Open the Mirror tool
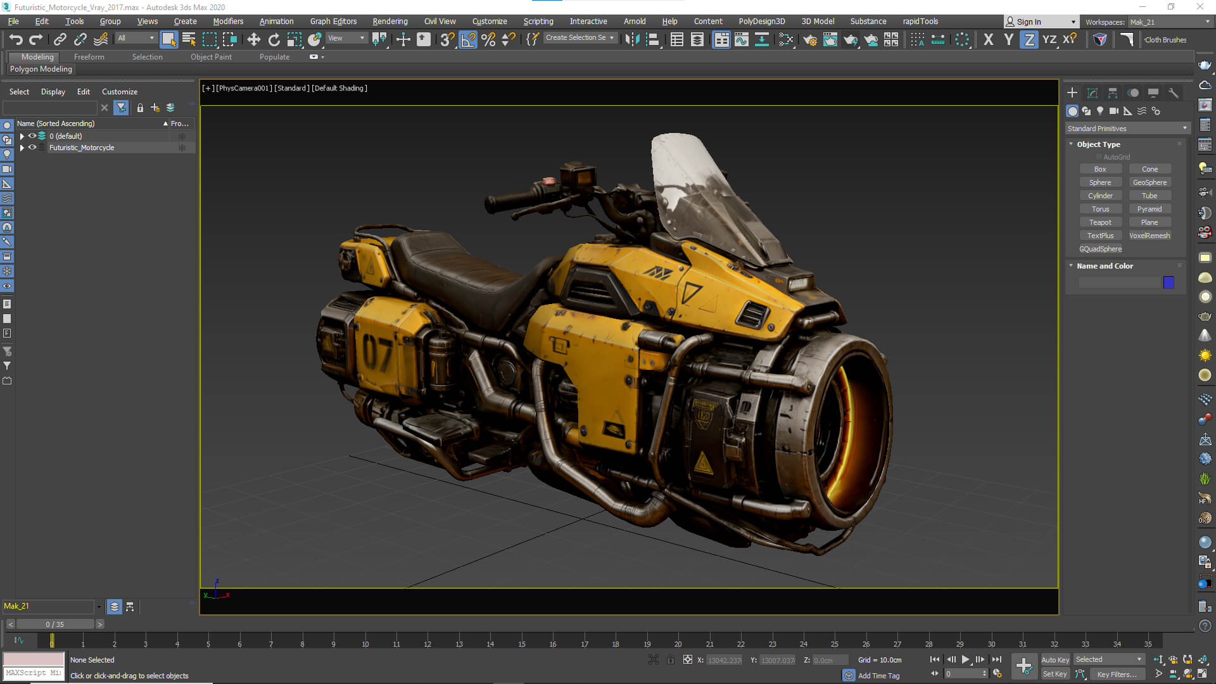 632,40
